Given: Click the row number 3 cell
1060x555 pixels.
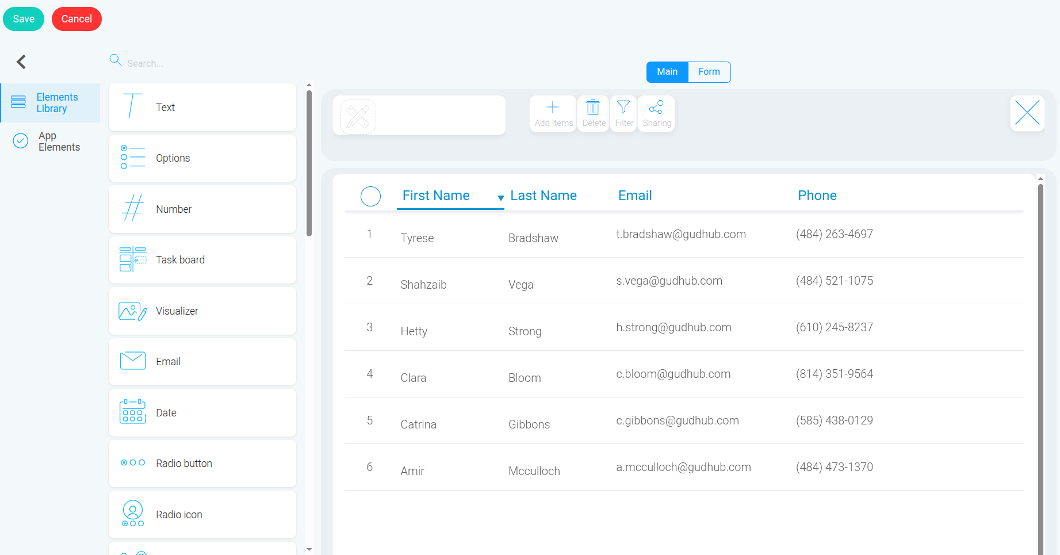Looking at the screenshot, I should (x=370, y=327).
